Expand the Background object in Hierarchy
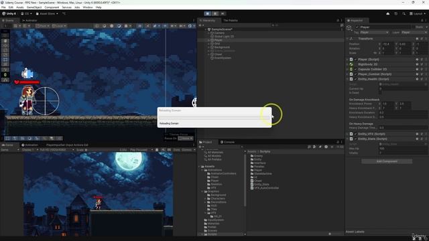The height and width of the screenshot is (241, 429). point(208,48)
